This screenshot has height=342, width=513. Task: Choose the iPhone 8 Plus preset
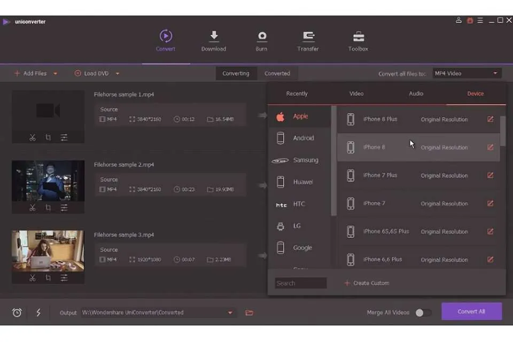(418, 119)
